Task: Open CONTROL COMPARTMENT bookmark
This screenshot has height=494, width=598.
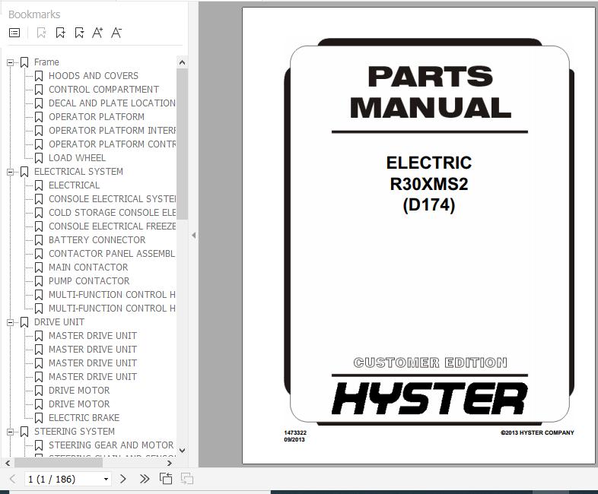Action: coord(103,90)
